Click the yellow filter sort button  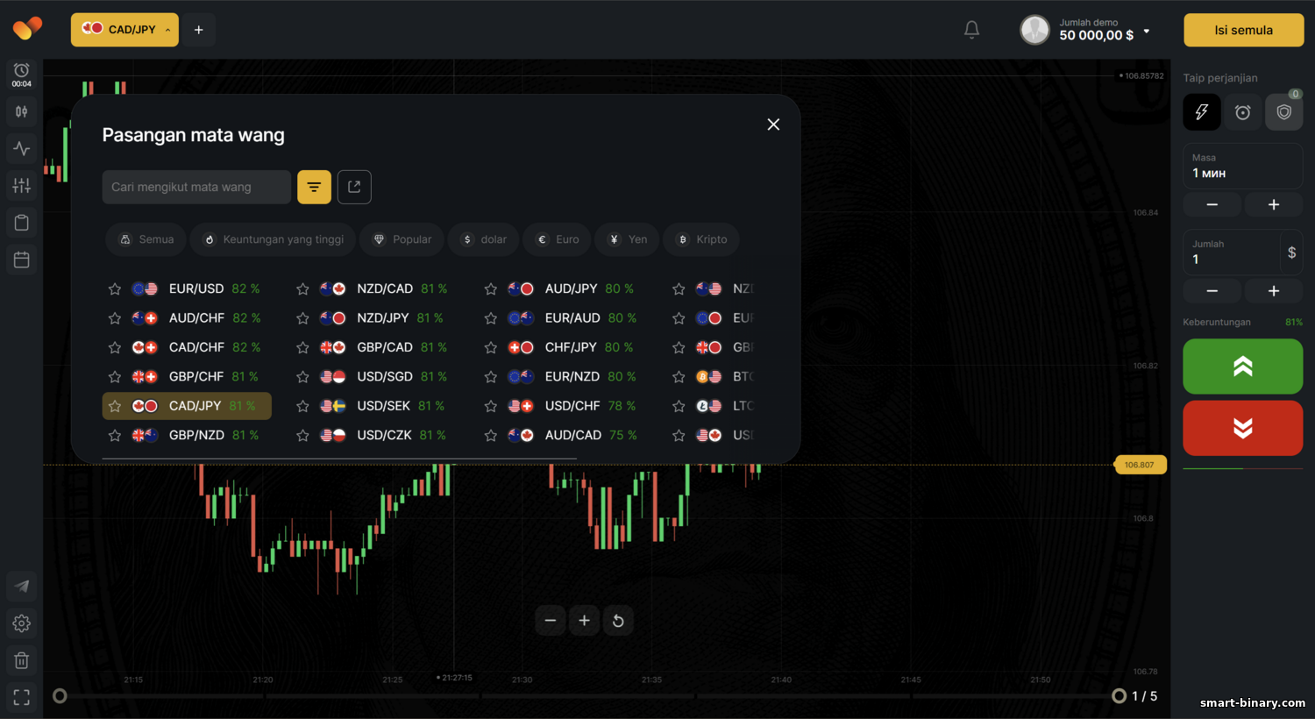(x=314, y=187)
